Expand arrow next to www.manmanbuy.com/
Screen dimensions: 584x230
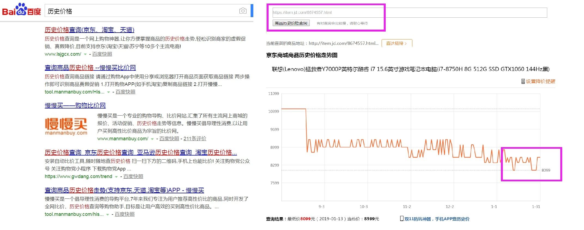(x=152, y=139)
